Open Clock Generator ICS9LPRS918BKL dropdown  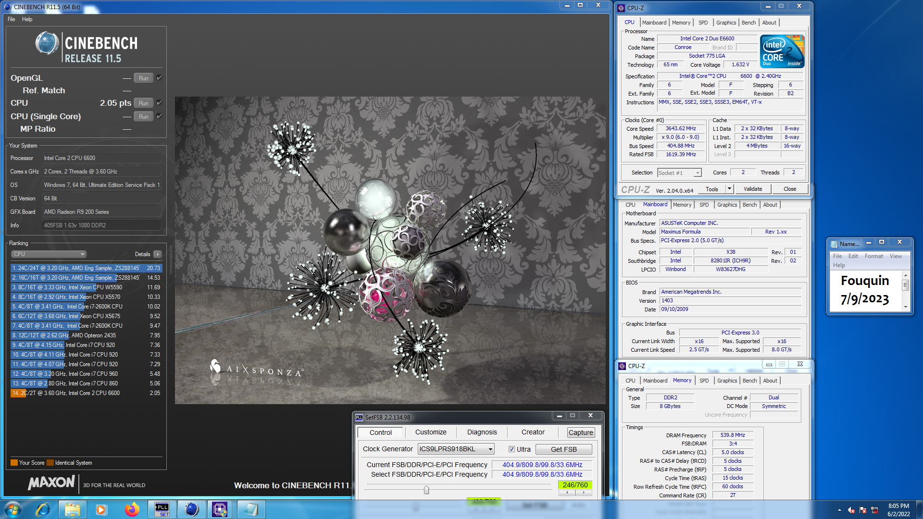tap(456, 449)
